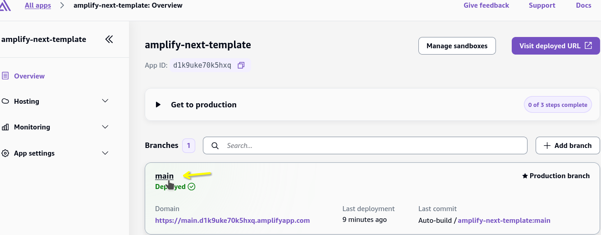The height and width of the screenshot is (235, 601).
Task: Expand the Monitoring section chevron
Action: point(106,127)
